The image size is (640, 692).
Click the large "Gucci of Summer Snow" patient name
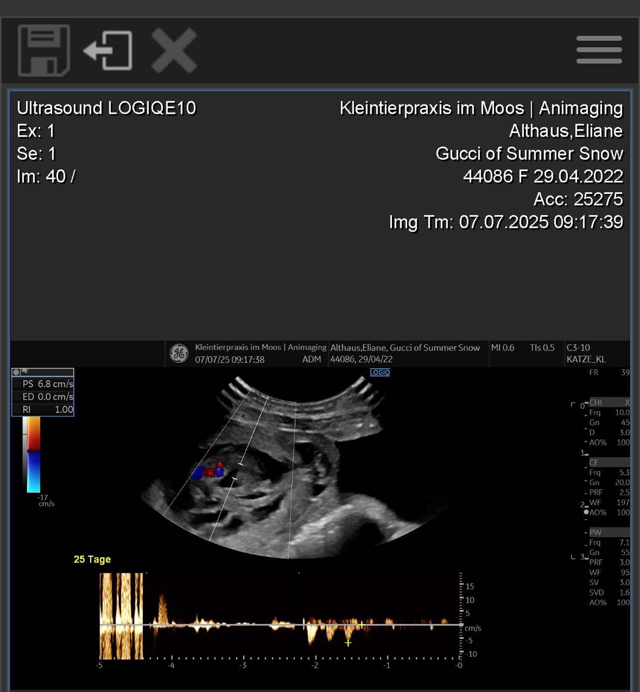click(529, 154)
